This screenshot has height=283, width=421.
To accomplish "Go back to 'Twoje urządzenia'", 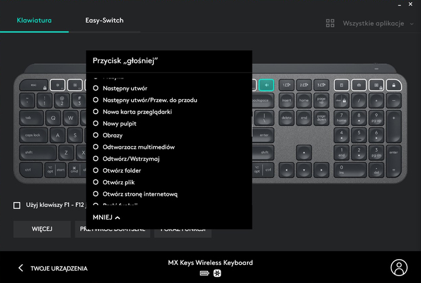I will 53,268.
